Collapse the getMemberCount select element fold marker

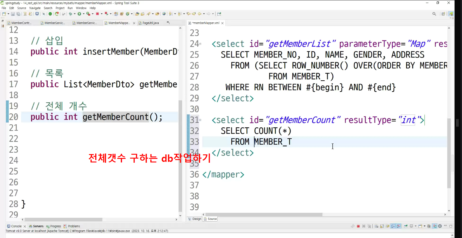[200, 120]
